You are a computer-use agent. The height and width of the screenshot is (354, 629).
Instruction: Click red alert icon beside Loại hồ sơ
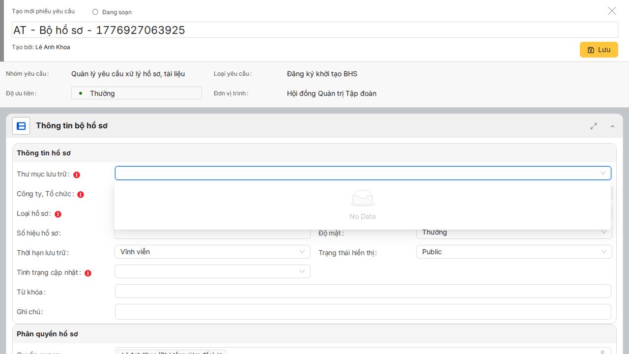point(58,214)
